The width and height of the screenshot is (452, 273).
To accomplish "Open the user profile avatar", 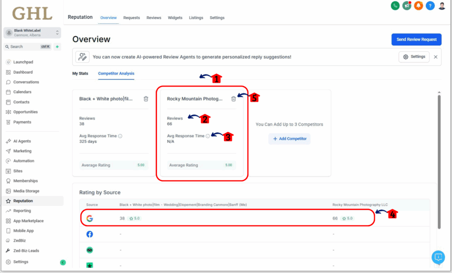I will [x=442, y=5].
